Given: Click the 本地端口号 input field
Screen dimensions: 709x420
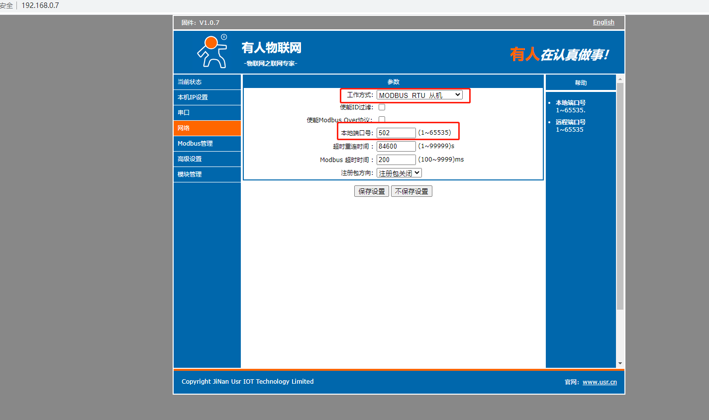Looking at the screenshot, I should 396,133.
